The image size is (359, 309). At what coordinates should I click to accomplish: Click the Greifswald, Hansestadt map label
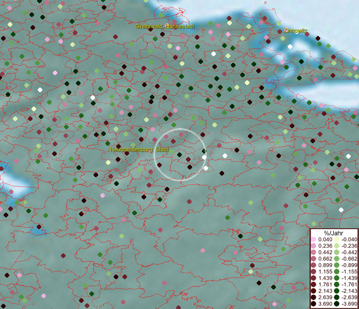click(x=165, y=26)
